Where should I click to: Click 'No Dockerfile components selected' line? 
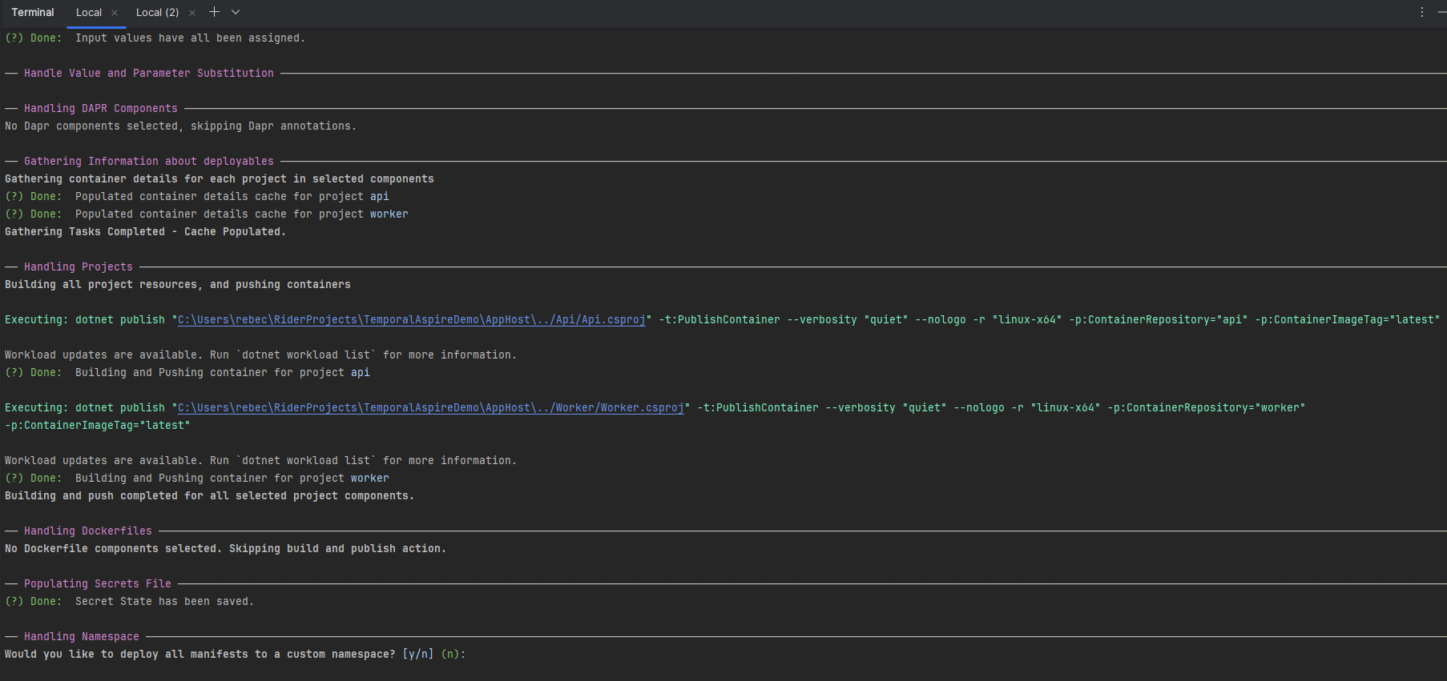(x=225, y=548)
